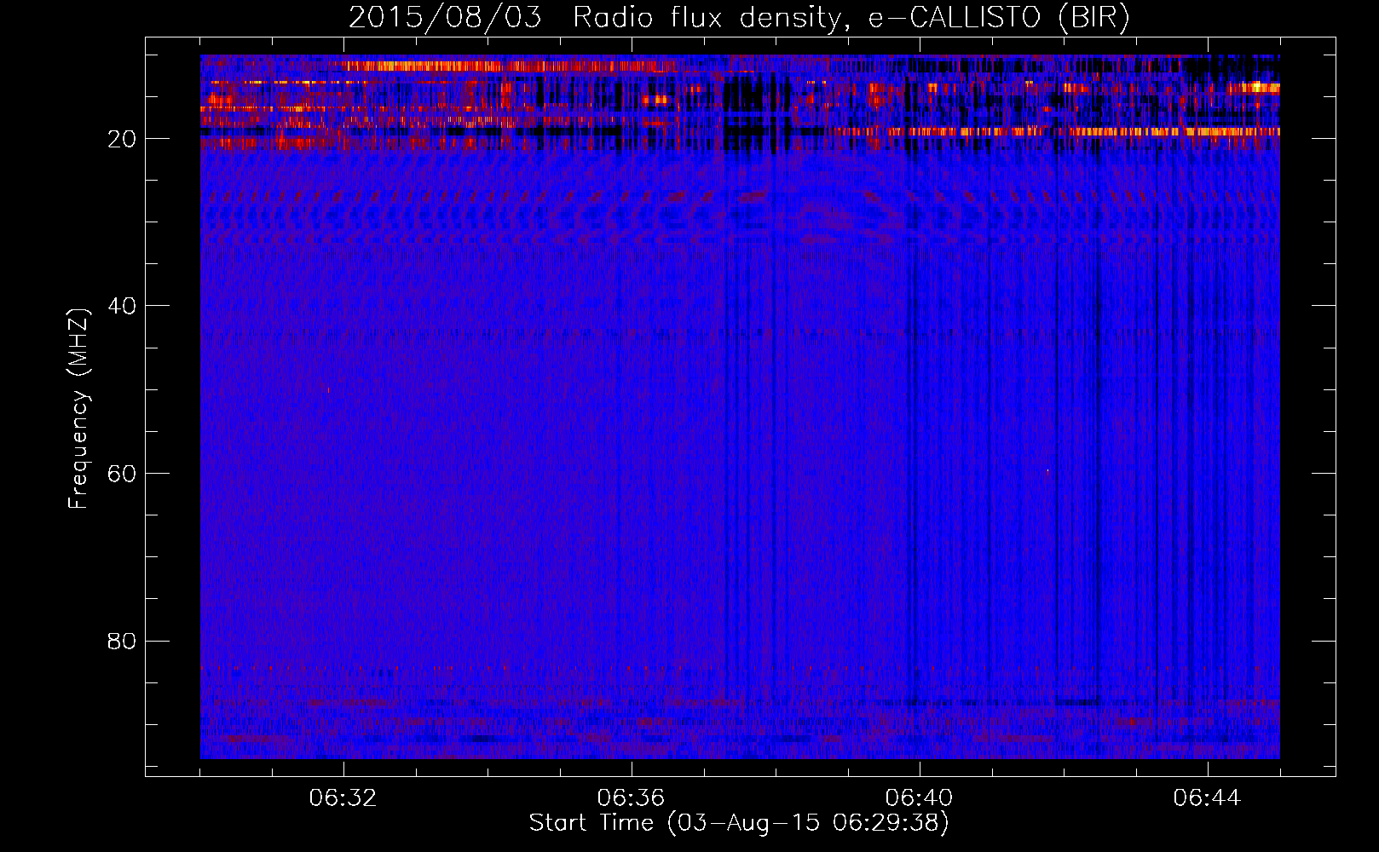
Task: Click the '06:32' time tick label
Action: click(x=343, y=798)
